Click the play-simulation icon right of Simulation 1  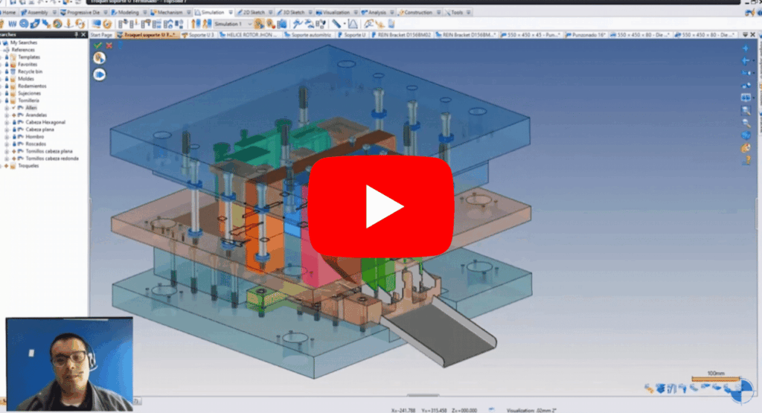[x=260, y=24]
